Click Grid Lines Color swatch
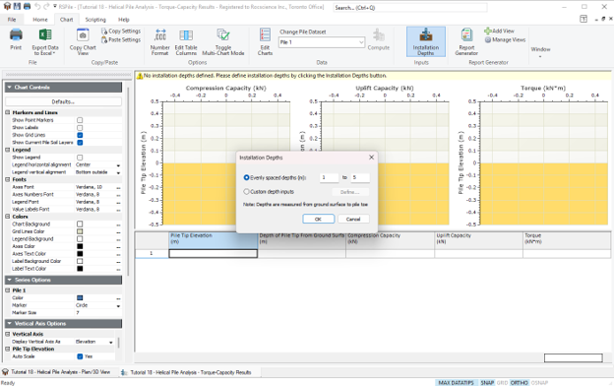Screen dimensions: 614x386 point(80,231)
